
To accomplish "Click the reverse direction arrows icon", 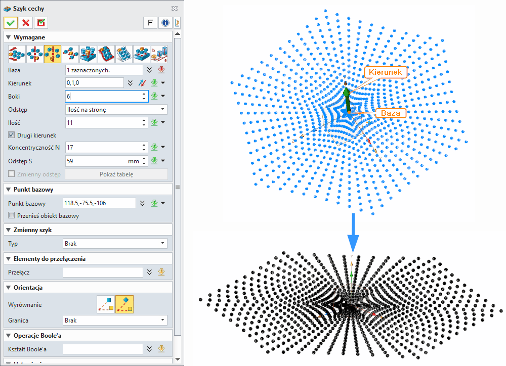I will 142,83.
